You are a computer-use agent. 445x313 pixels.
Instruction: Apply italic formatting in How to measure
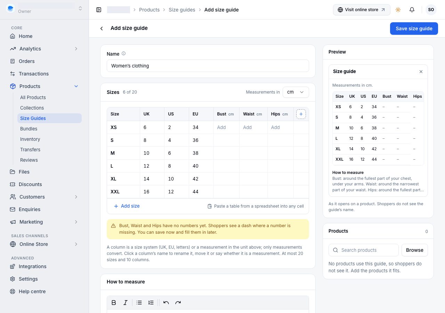(x=126, y=303)
